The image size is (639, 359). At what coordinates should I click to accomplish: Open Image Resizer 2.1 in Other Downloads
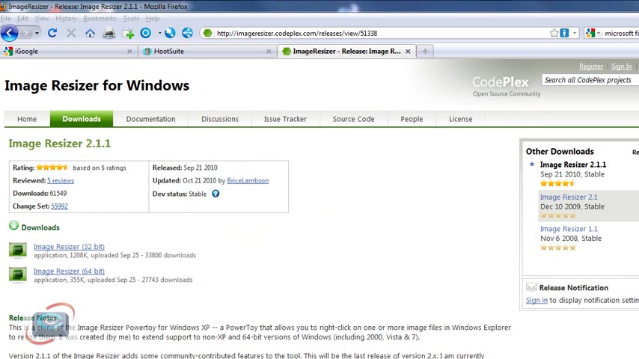(x=569, y=197)
